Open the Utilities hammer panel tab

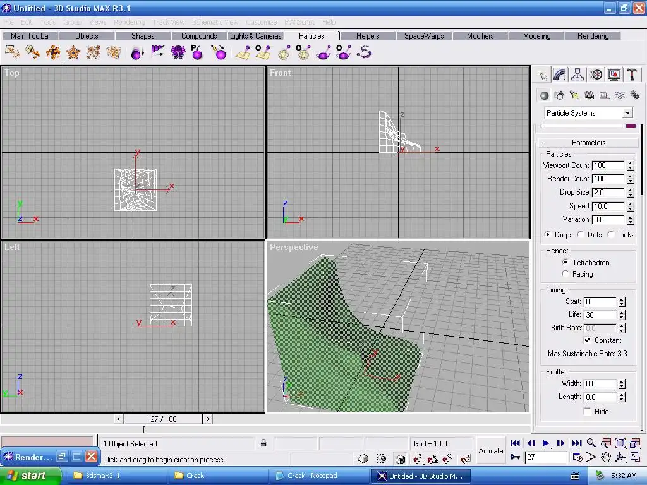(x=632, y=75)
